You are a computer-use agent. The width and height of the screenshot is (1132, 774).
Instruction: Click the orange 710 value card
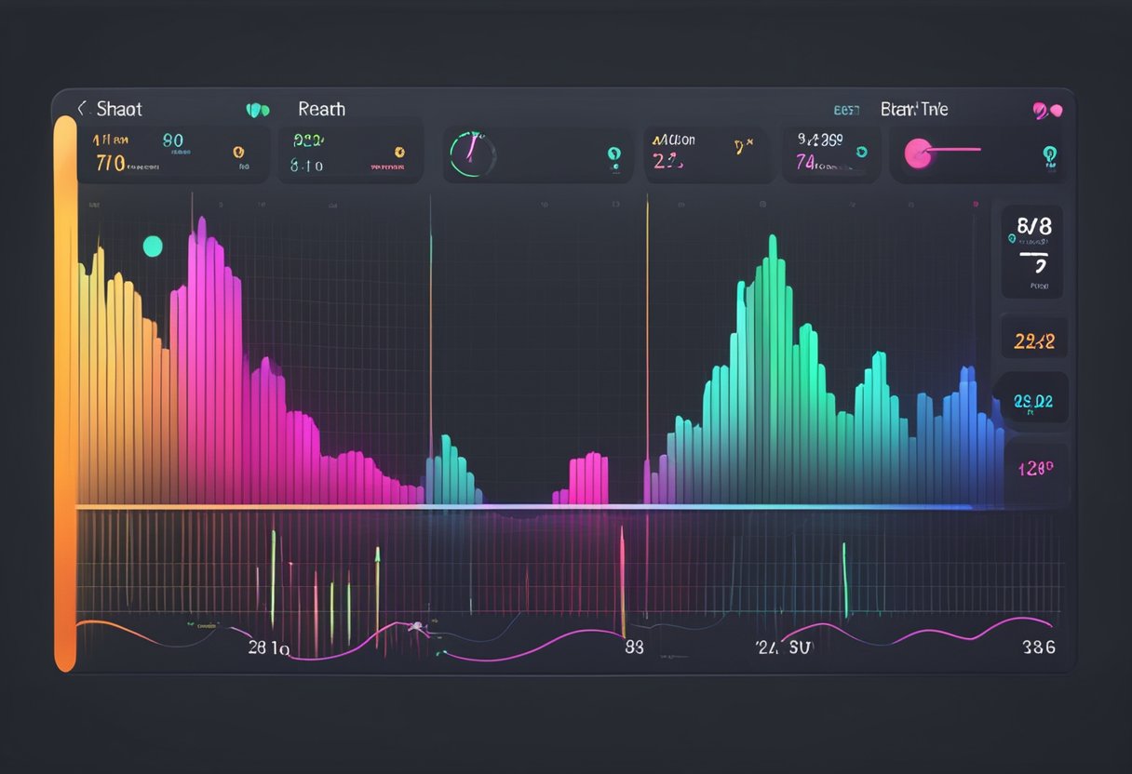(111, 164)
